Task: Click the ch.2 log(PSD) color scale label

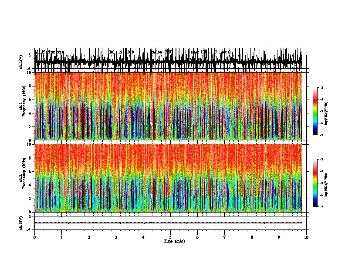Action: coord(326,185)
